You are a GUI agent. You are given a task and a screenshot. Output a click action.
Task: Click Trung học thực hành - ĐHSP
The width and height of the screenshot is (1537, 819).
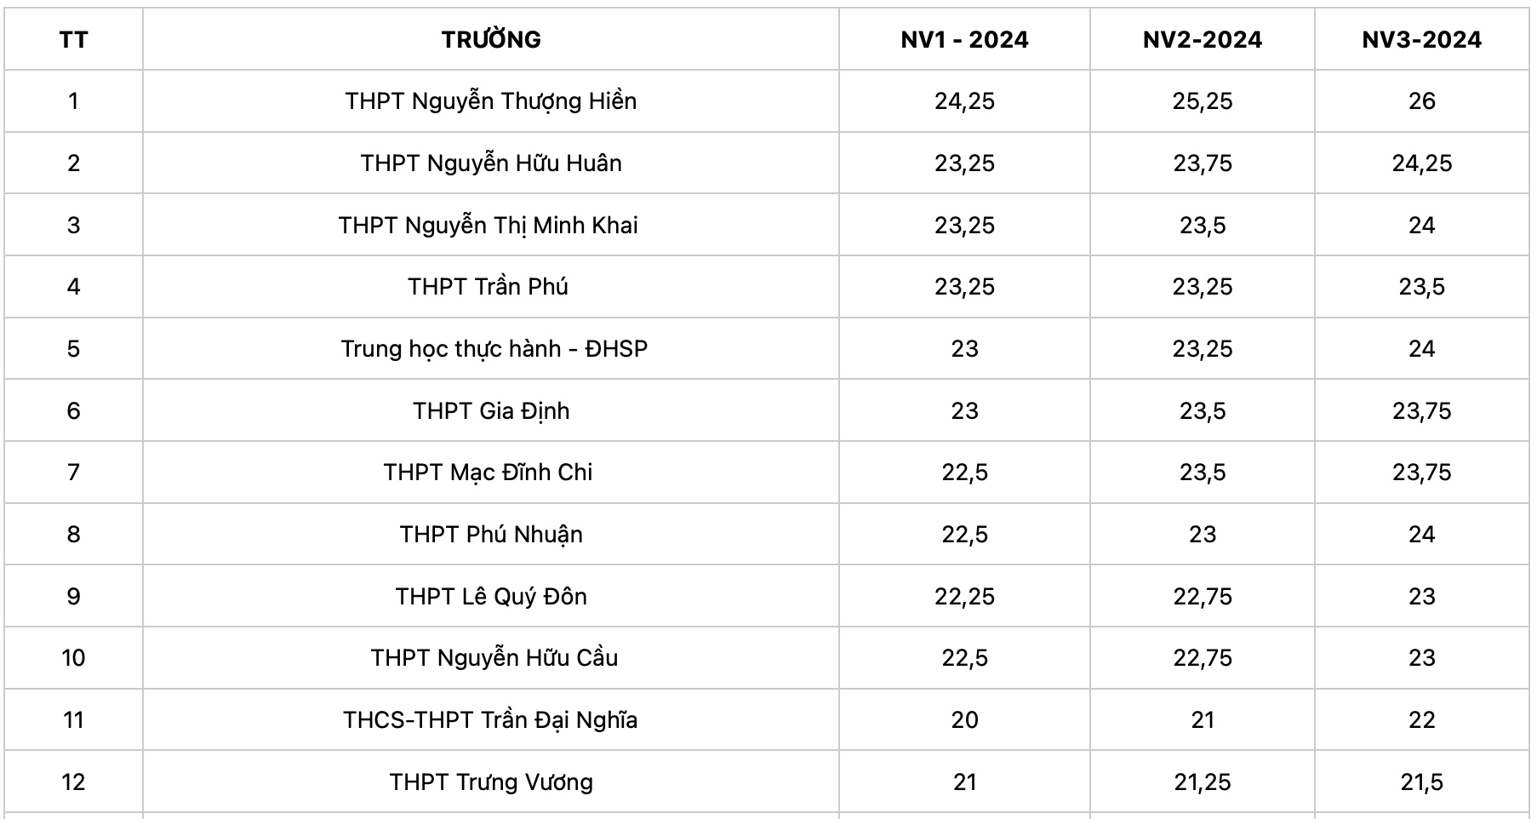click(494, 349)
